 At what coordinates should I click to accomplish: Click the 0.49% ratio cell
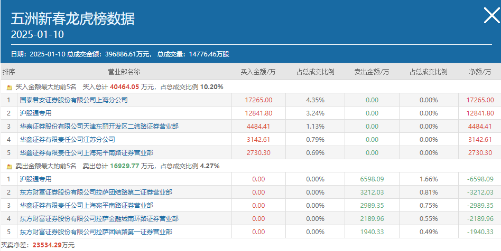pyautogui.click(x=429, y=232)
